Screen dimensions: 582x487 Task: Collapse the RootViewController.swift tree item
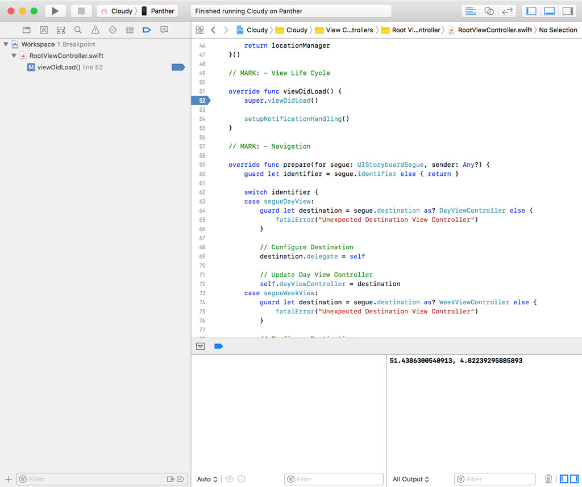click(x=13, y=56)
